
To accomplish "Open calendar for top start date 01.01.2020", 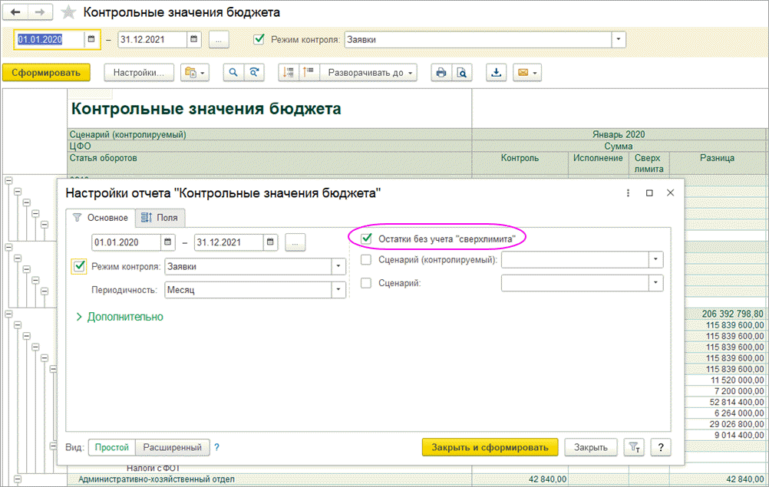I will coord(91,40).
